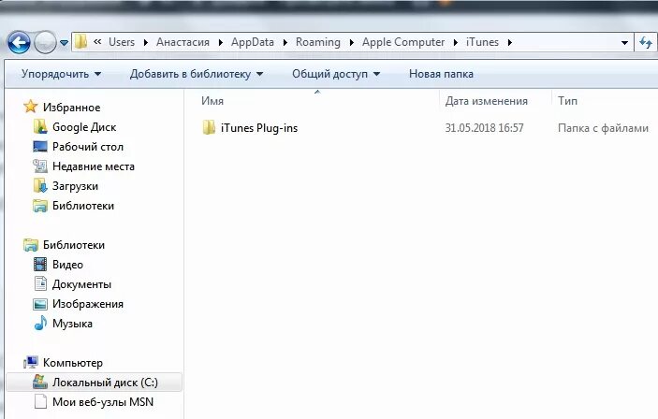658x419 pixels.
Task: Open Рабочий стол in favorites
Action: pos(88,147)
